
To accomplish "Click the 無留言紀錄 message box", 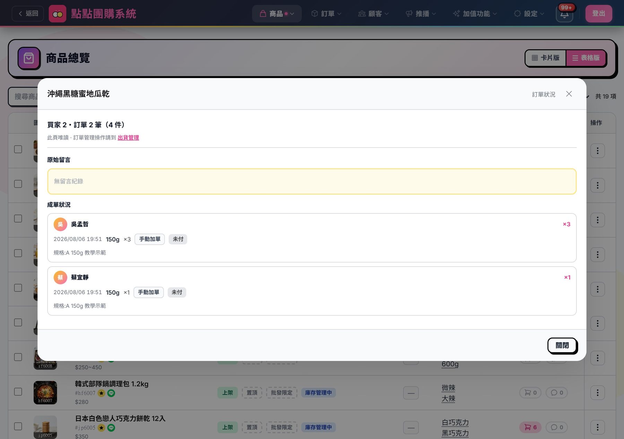I will (312, 181).
